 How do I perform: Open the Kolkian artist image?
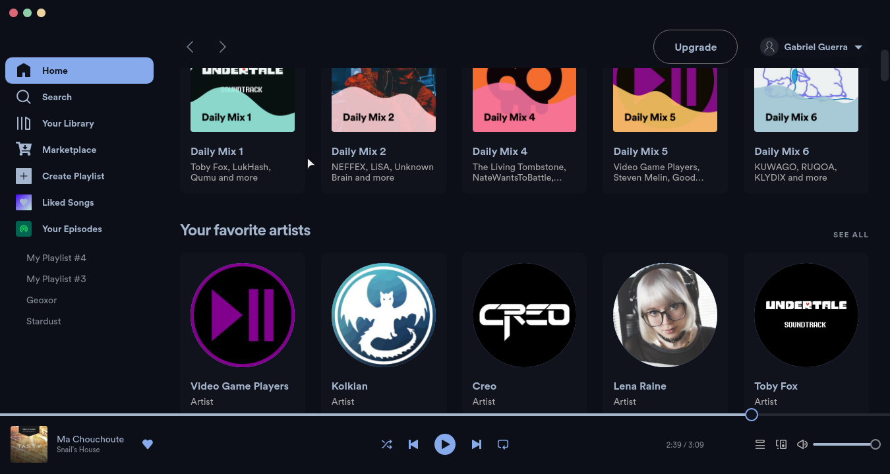coord(384,315)
